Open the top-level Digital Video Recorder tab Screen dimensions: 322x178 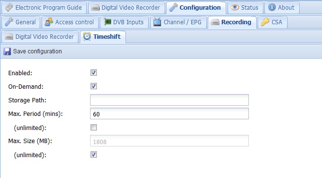coord(126,8)
